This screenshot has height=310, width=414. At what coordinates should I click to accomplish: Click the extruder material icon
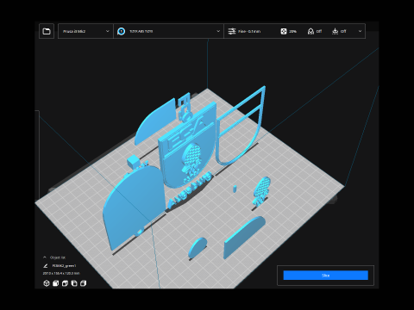coord(122,31)
